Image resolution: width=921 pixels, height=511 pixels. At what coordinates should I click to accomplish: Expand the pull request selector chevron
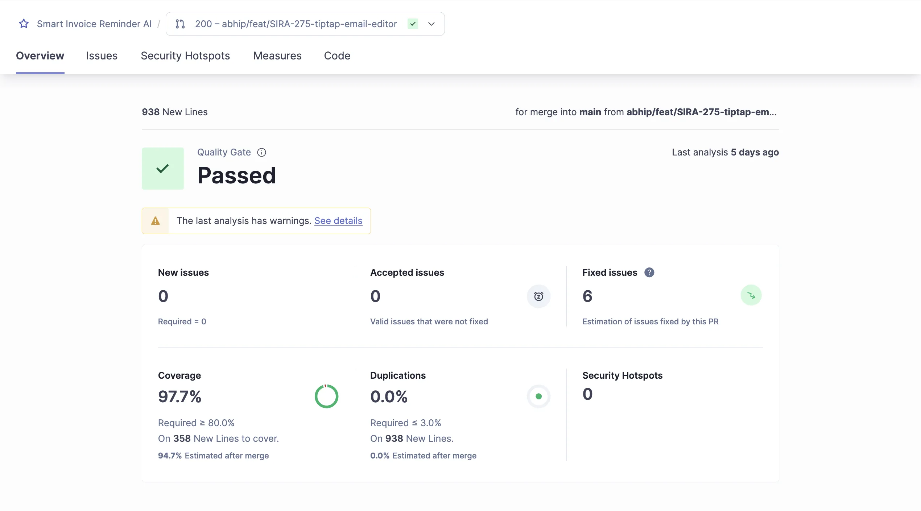tap(431, 24)
